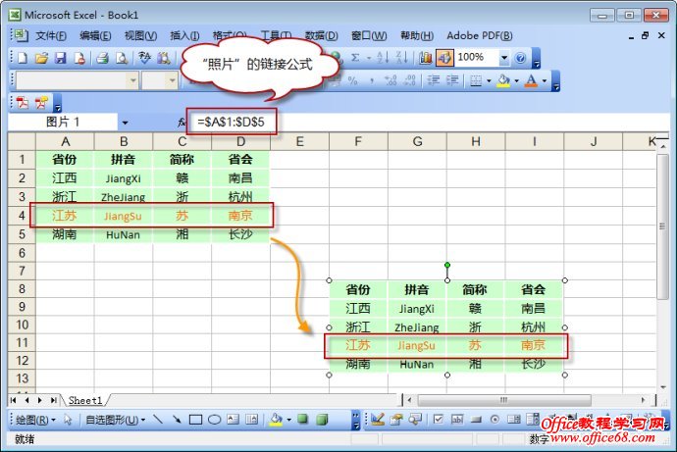Click the second Adobe PDF email icon
677x452 pixels.
click(42, 103)
